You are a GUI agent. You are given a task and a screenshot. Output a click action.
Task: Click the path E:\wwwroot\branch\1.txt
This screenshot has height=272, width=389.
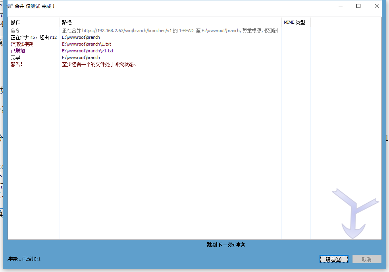tap(87, 44)
